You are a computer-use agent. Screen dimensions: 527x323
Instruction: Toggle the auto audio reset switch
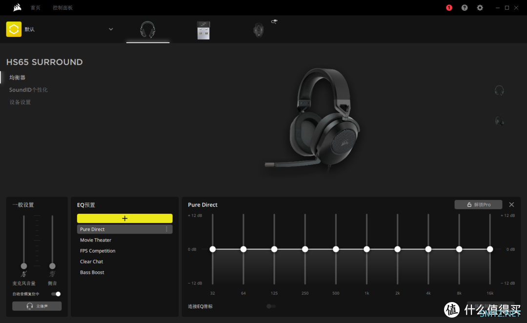click(56, 294)
